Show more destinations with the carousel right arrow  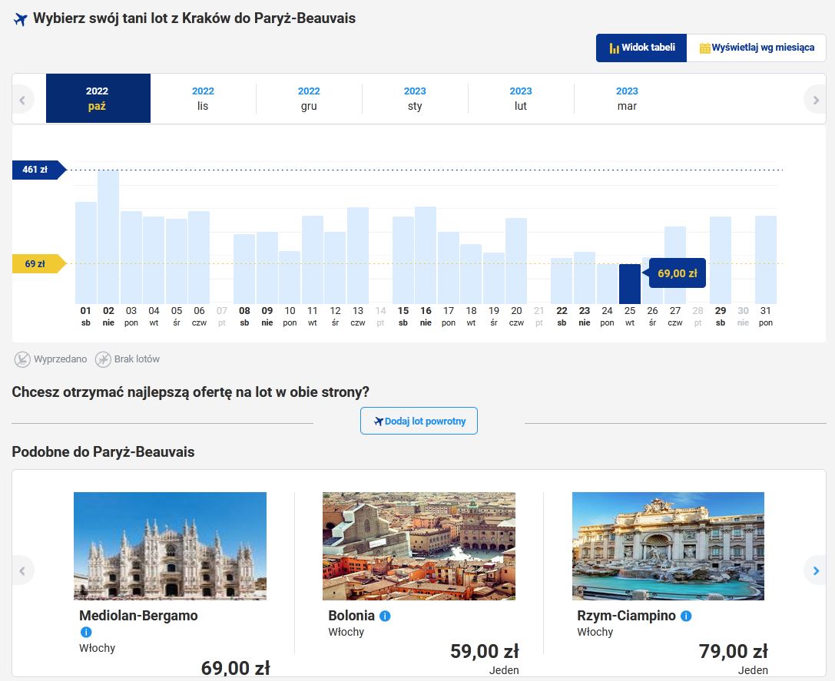click(815, 570)
